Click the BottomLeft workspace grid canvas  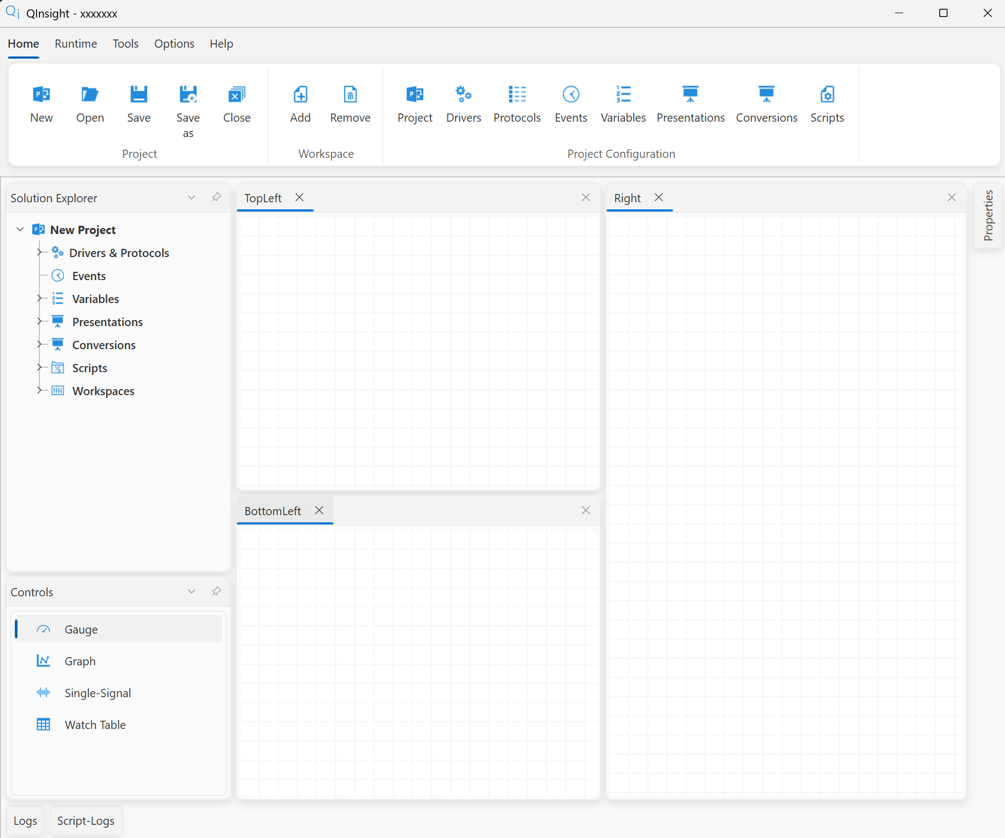pyautogui.click(x=419, y=663)
